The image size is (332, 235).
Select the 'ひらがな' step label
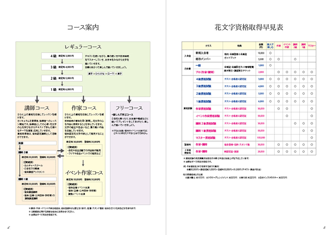pos(100,73)
